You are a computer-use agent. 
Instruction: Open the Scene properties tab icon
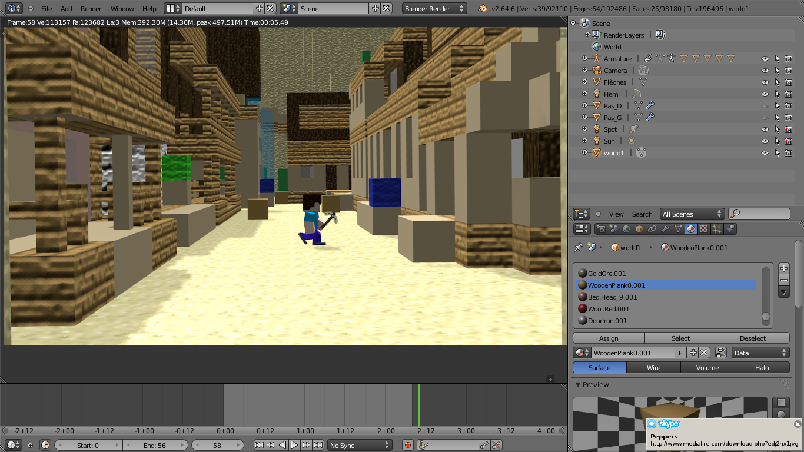[x=614, y=229]
